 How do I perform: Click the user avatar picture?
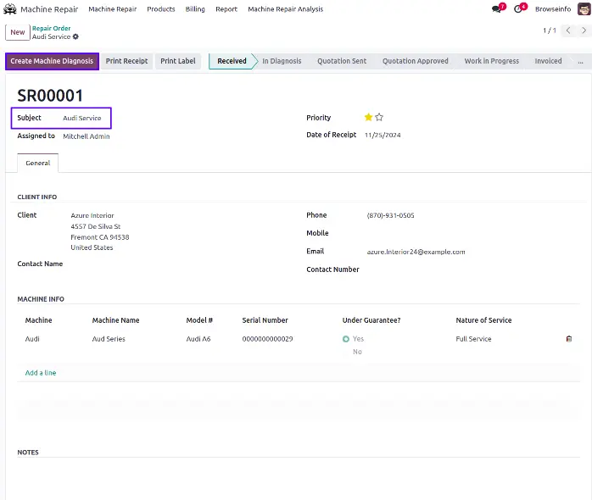[x=582, y=9]
